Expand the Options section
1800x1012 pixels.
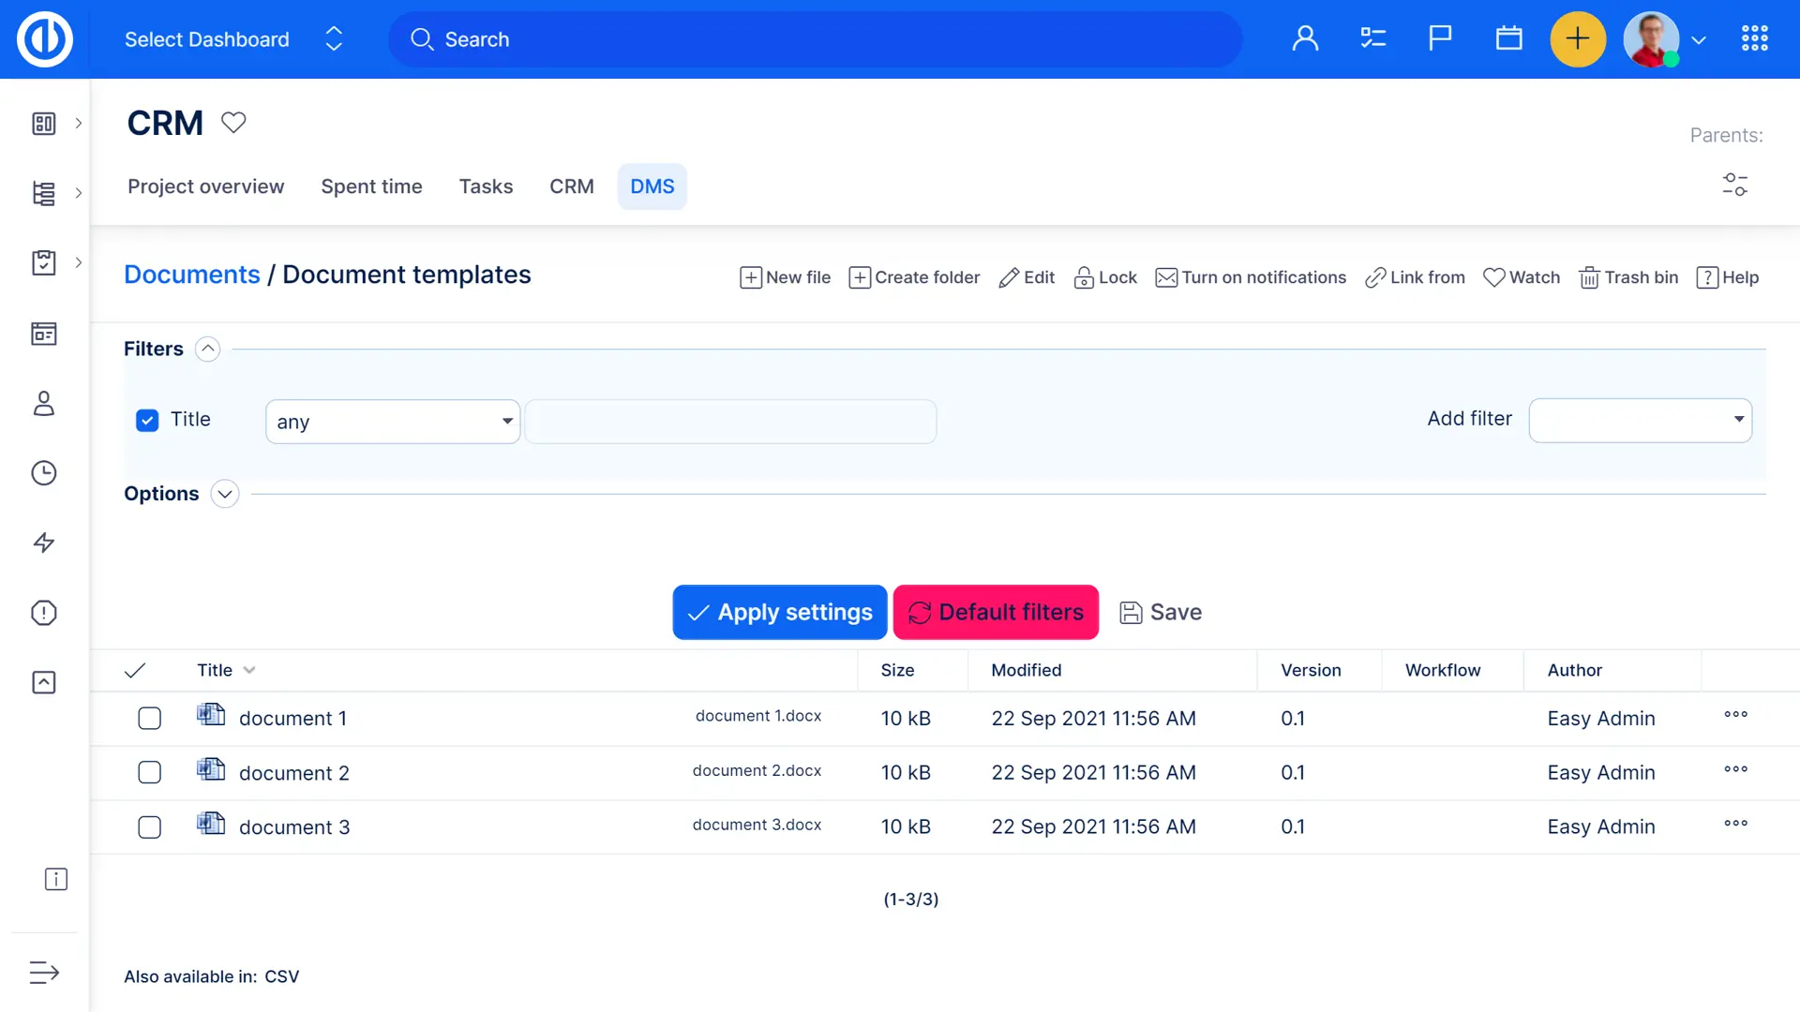(x=225, y=494)
